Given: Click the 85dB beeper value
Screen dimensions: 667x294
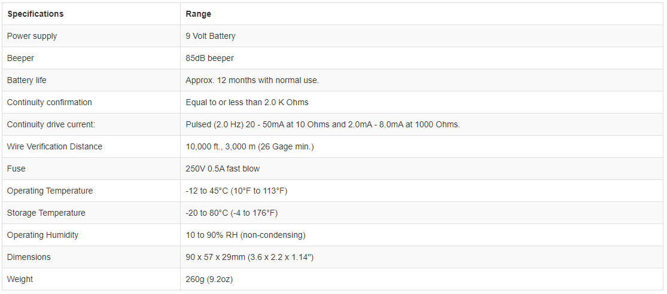Looking at the screenshot, I should point(209,58).
